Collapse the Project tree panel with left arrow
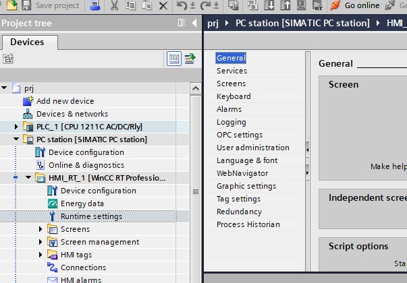407x283 pixels. pyautogui.click(x=194, y=23)
